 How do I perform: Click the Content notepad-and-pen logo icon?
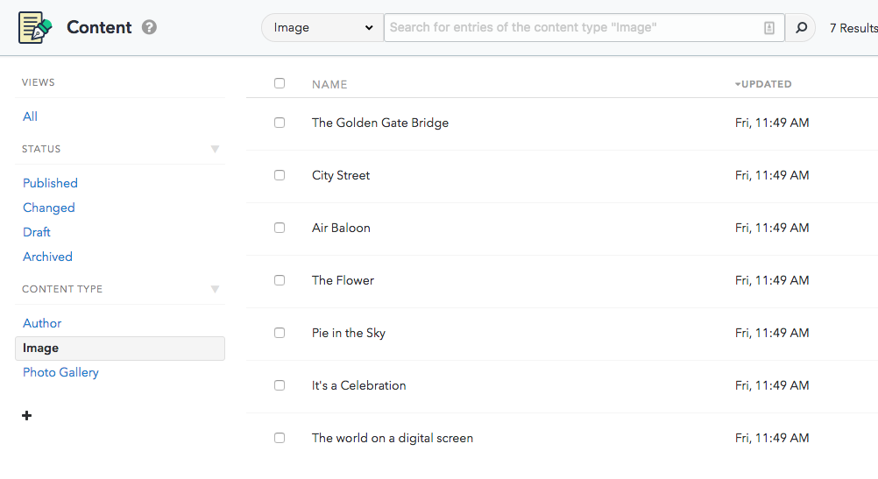click(x=35, y=27)
